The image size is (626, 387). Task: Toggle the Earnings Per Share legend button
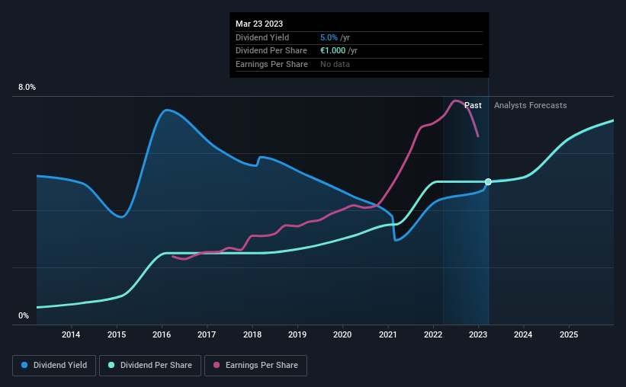pyautogui.click(x=255, y=366)
